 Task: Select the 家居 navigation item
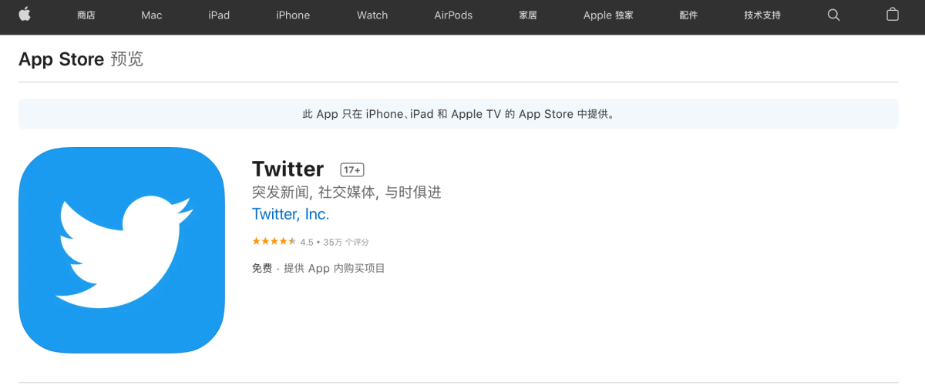pyautogui.click(x=528, y=15)
